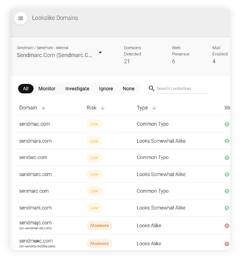The image size is (240, 259).
Task: Click Looks Alike type for xn--sendmc-fxc09a.com
Action: 149,244
